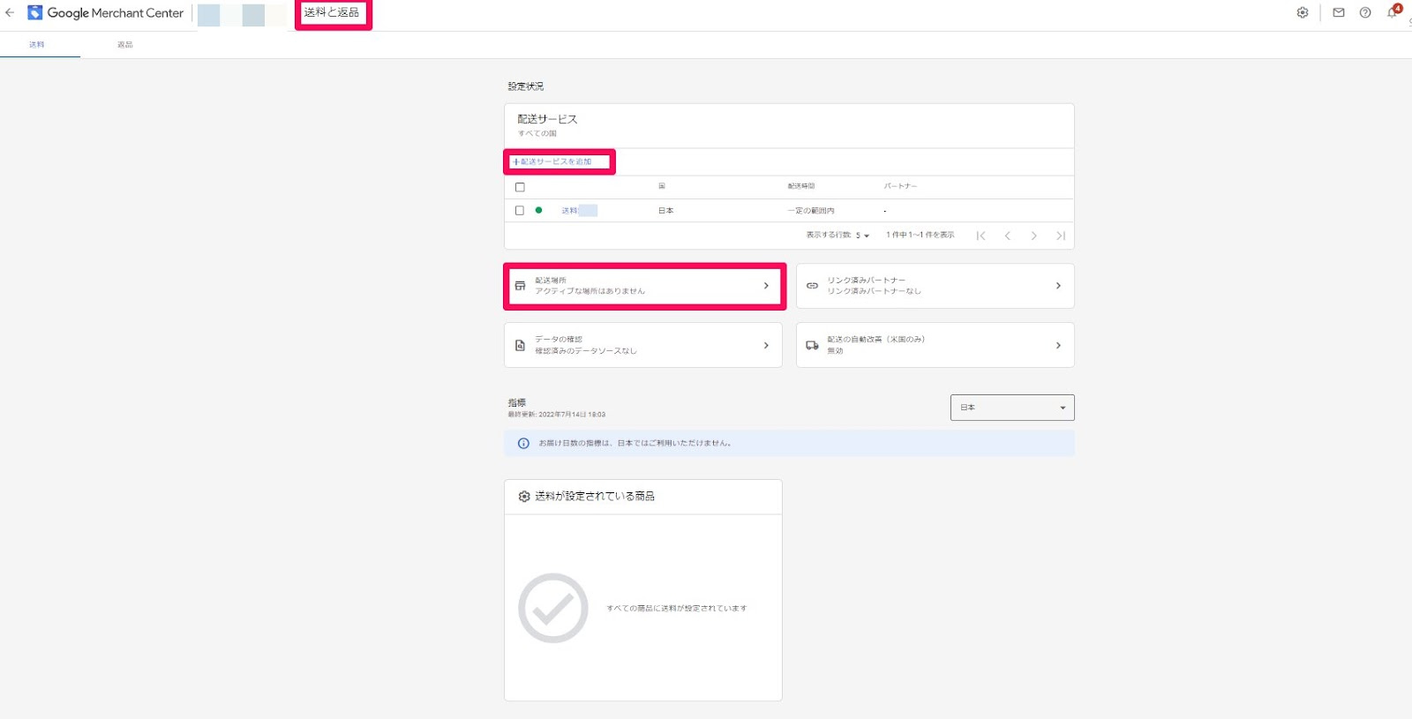Open the notifications bell icon

pyautogui.click(x=1392, y=12)
